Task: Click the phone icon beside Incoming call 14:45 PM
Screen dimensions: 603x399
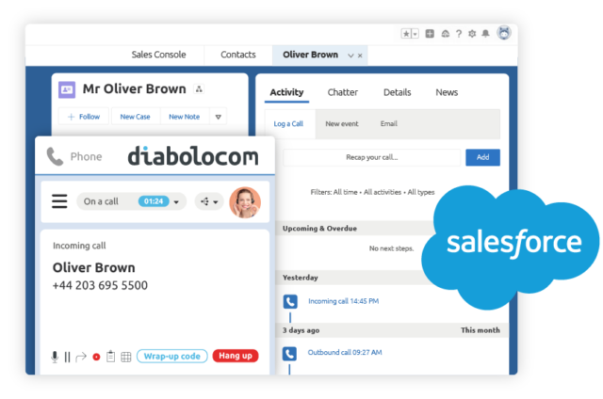Action: [290, 301]
